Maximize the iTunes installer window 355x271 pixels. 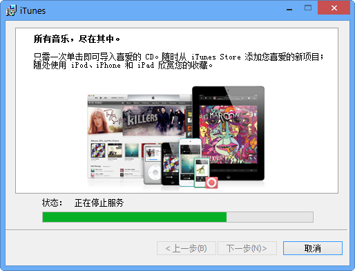tap(308, 8)
